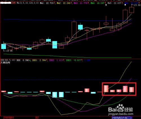Click the DDX1: 2.394 value readout
The width and height of the screenshot is (141, 119).
[x=39, y=60]
